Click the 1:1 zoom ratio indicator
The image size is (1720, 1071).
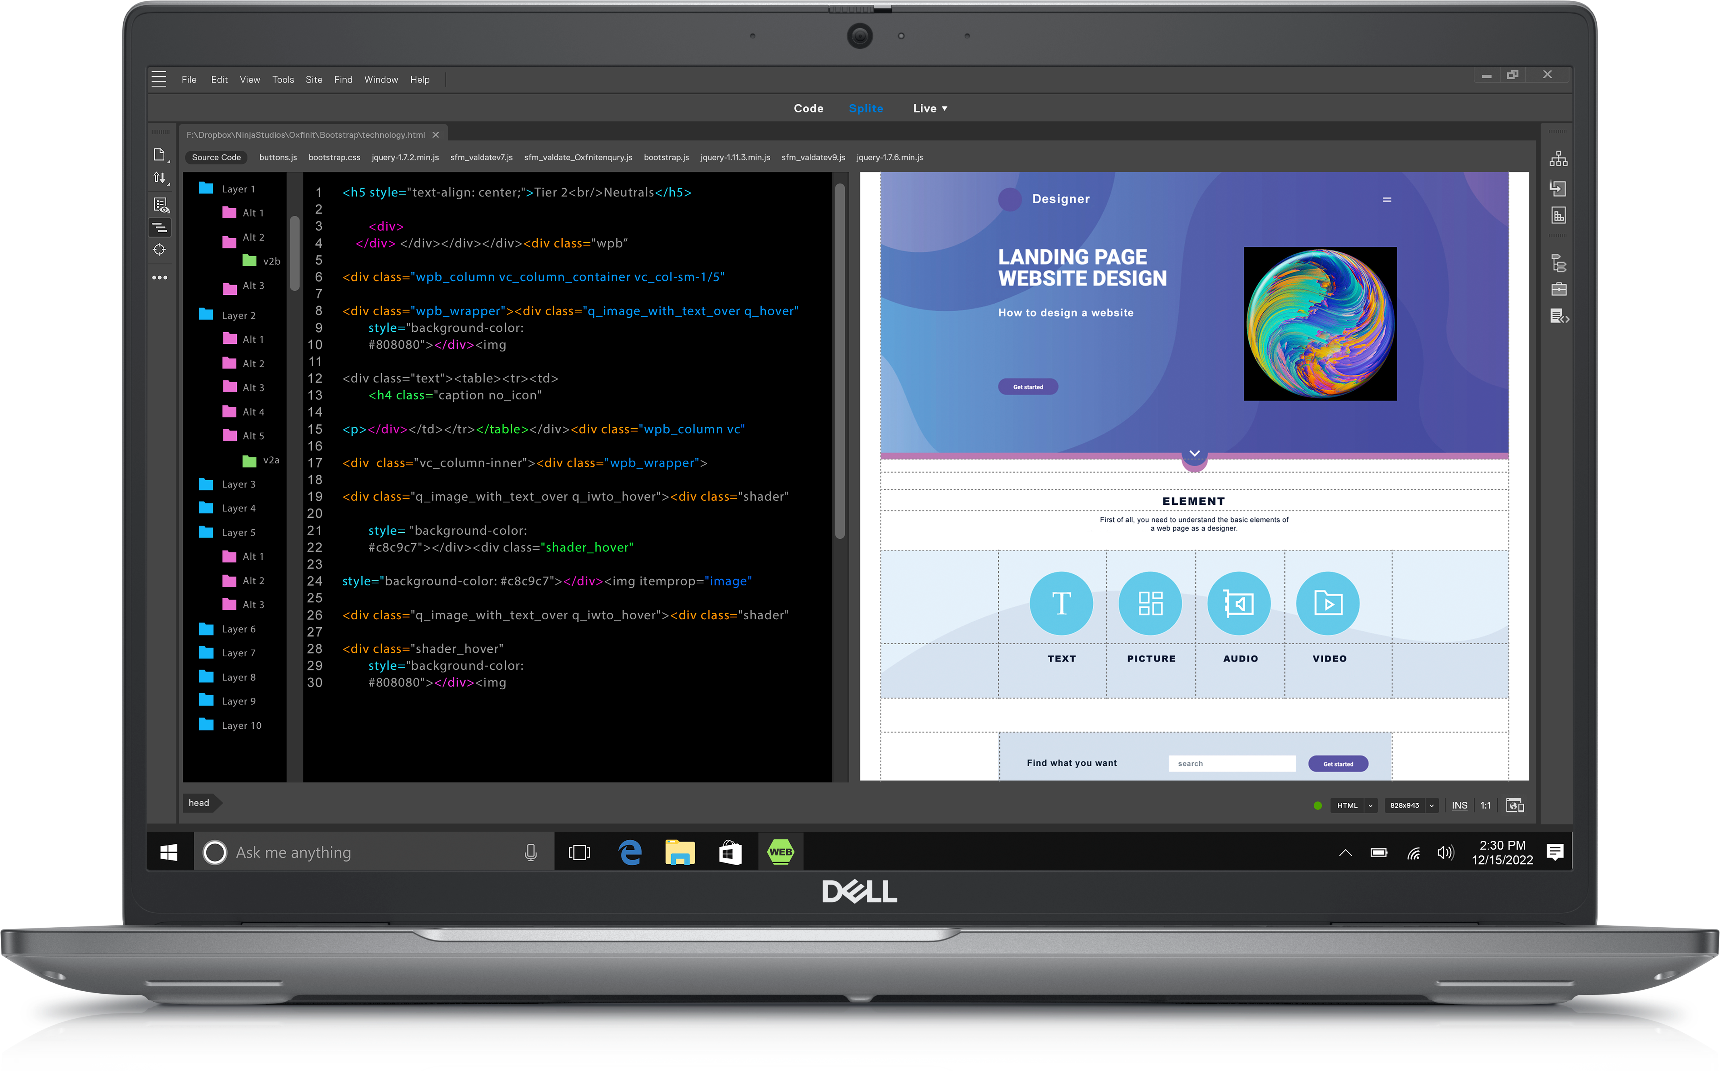pyautogui.click(x=1486, y=805)
